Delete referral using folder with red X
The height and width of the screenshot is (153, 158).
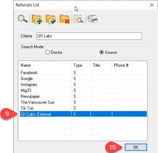tap(65, 19)
